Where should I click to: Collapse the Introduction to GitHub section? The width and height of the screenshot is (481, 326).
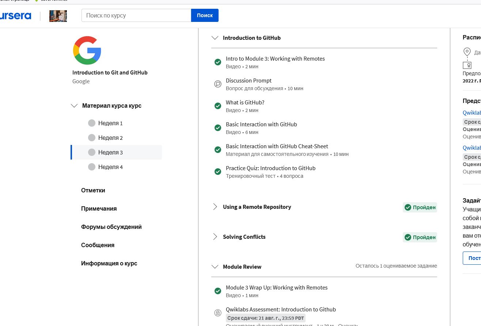coord(215,38)
